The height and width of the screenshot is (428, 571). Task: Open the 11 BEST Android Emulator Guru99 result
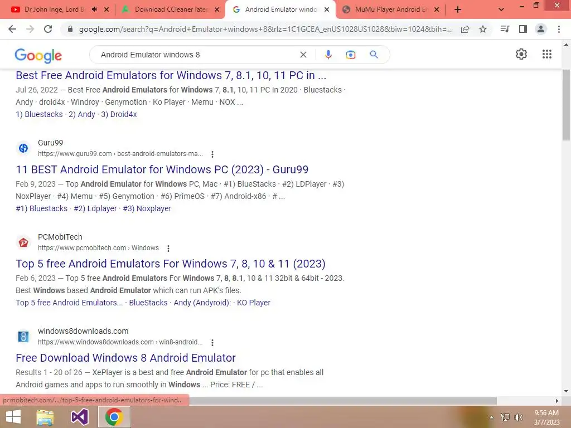[162, 169]
